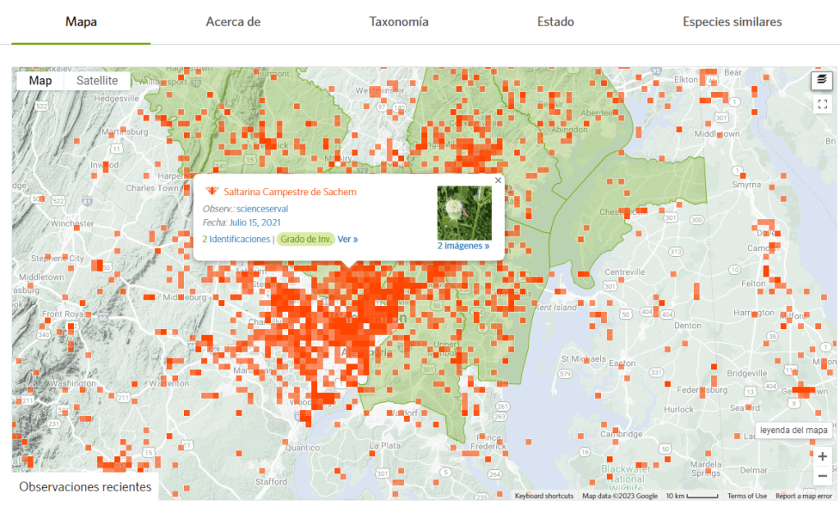Click the Ver » link
Viewport: 840px width, 507px height.
(x=347, y=239)
